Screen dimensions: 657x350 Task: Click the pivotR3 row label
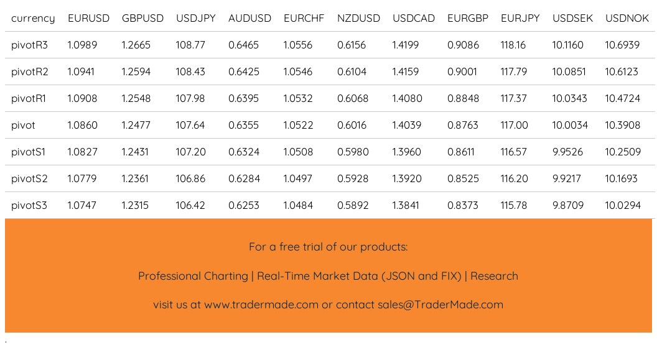(x=29, y=45)
